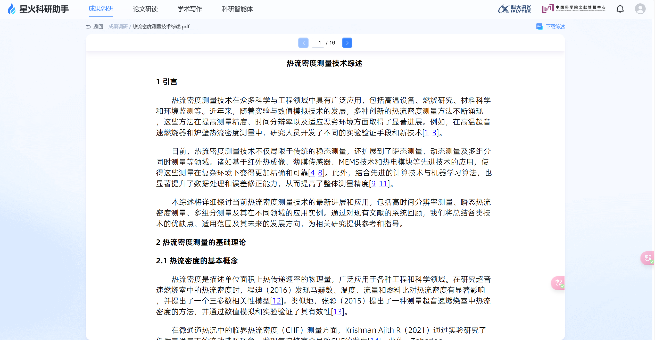This screenshot has width=655, height=340.
Task: Open citation reference 13 link
Action: click(337, 311)
